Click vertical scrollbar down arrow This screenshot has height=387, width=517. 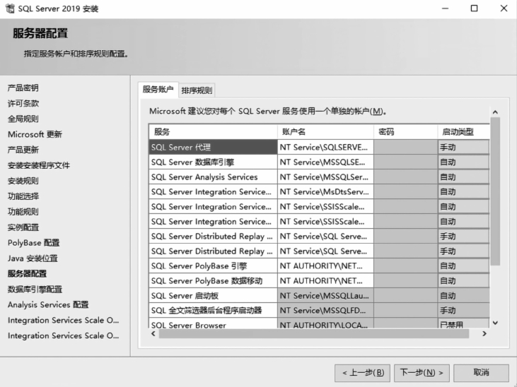point(495,323)
